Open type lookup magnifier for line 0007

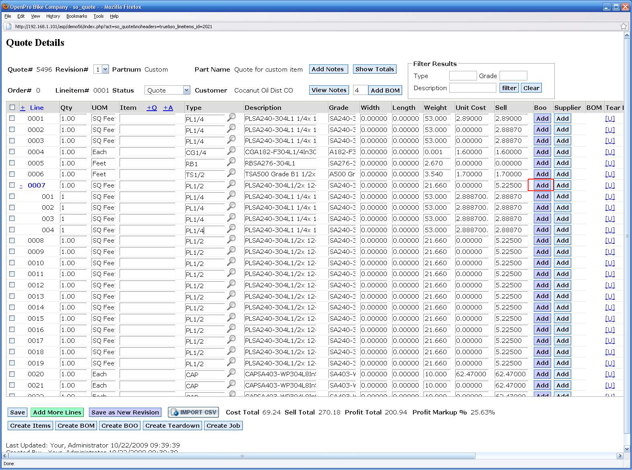(x=231, y=184)
